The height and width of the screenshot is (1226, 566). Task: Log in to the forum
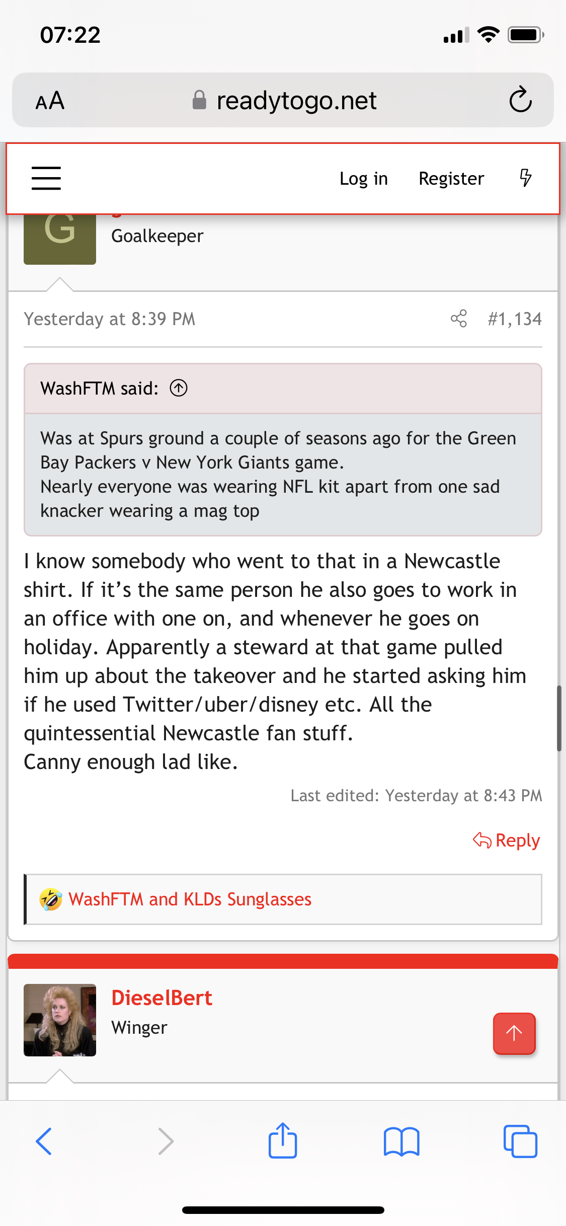[x=363, y=179]
